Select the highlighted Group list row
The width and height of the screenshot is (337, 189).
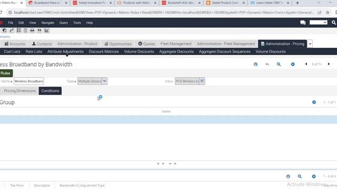[168, 120]
